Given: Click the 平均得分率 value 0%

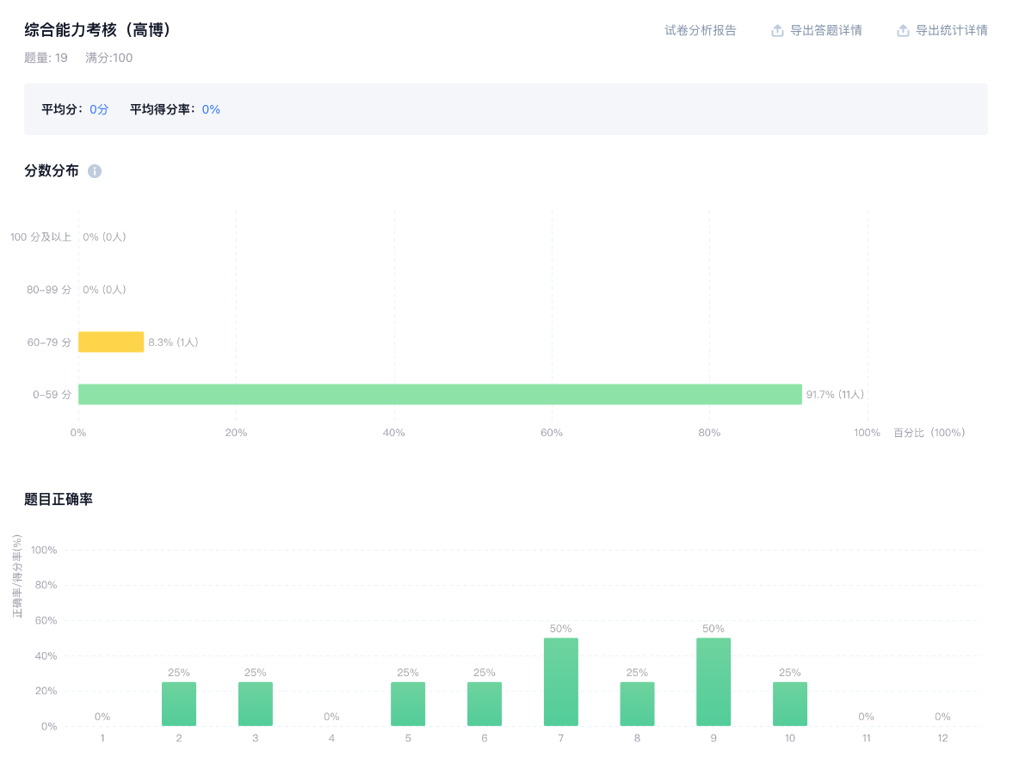Looking at the screenshot, I should coord(211,109).
